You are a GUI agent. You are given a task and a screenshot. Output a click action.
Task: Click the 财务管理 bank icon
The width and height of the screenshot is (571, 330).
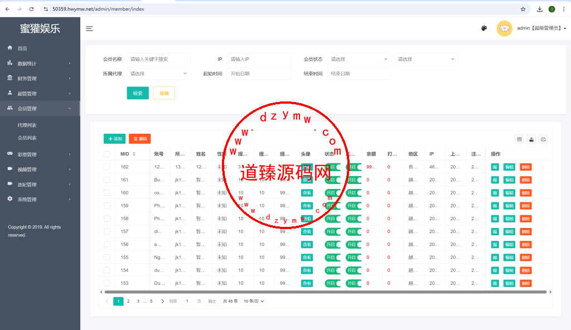(x=10, y=78)
